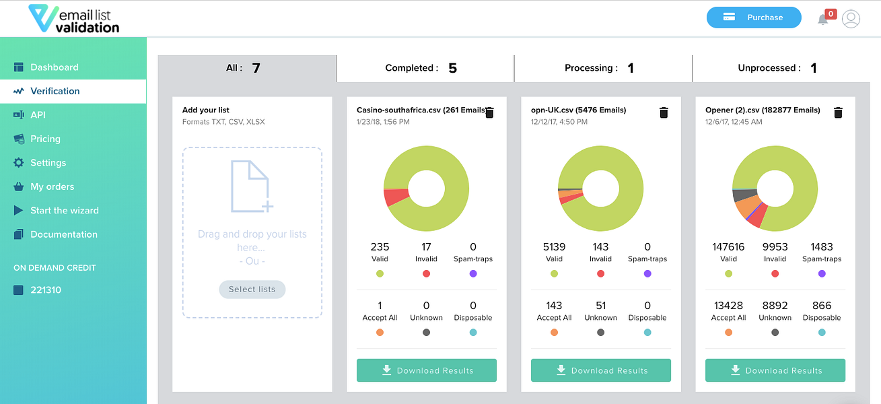Click the green Valid dot under 235
The width and height of the screenshot is (881, 404).
[380, 274]
